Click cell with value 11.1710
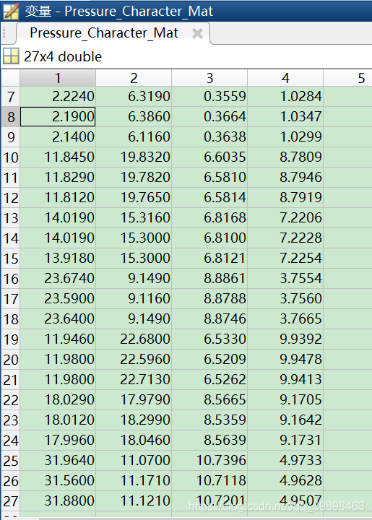The image size is (372, 520). pos(134,481)
